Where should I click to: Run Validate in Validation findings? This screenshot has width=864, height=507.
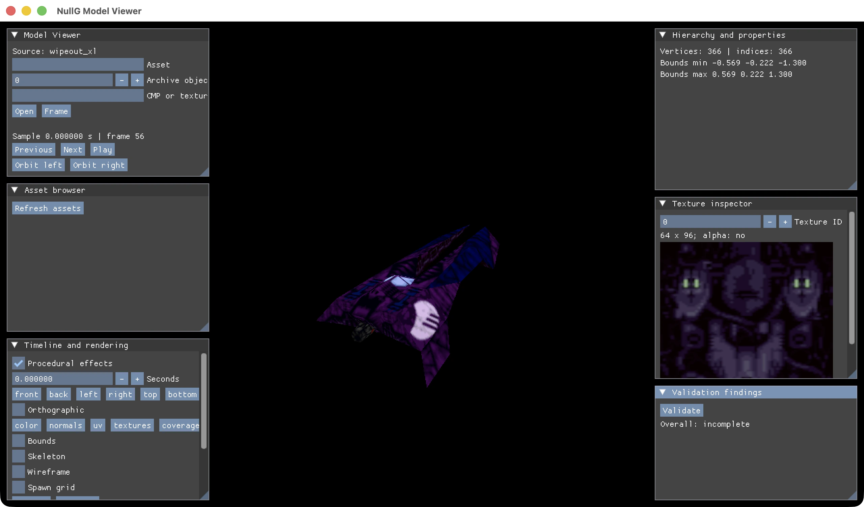(682, 410)
